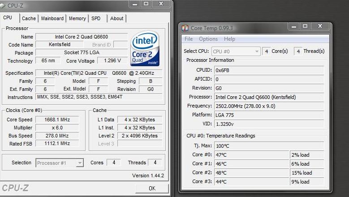The width and height of the screenshot is (349, 197).
Task: Click the Core #0 temperature 47°C
Action: click(x=251, y=155)
